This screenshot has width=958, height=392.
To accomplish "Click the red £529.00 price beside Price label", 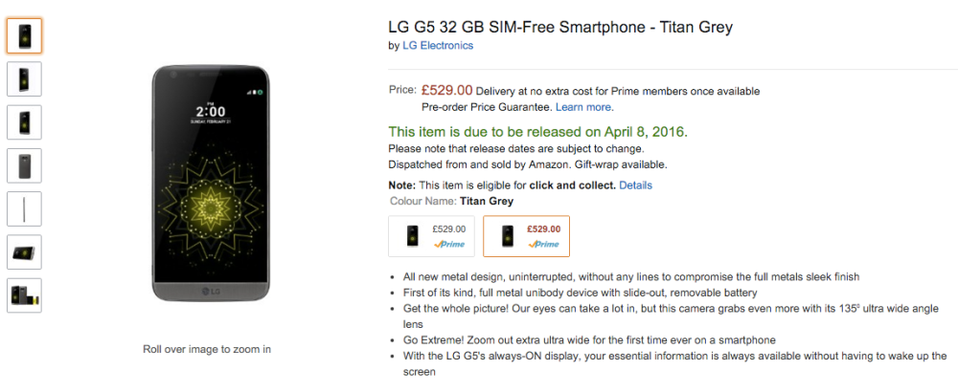I will pos(446,90).
